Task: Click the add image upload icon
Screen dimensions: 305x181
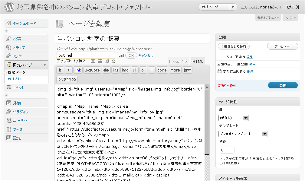Action: tap(93, 61)
